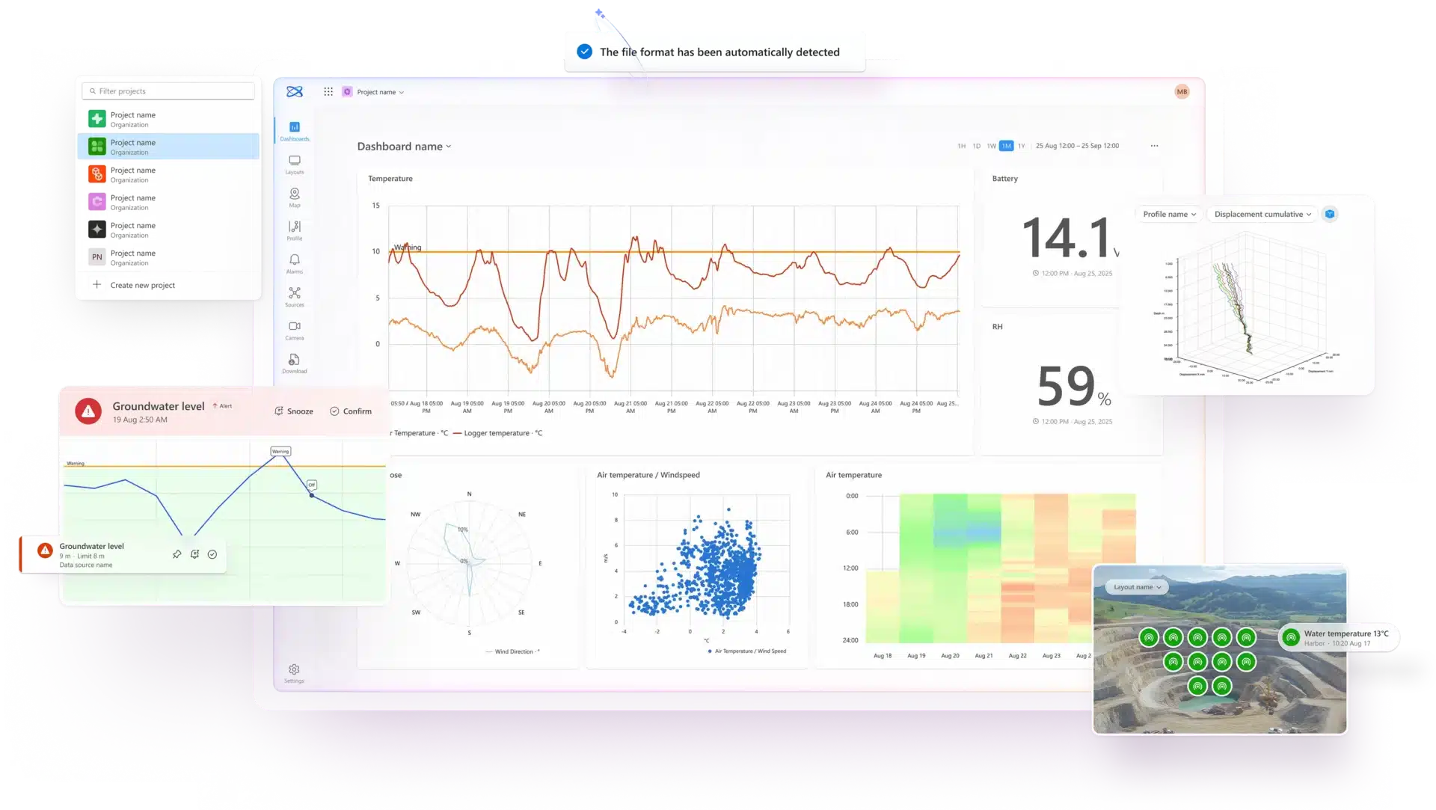The width and height of the screenshot is (1436, 810).
Task: Open the Profile sidebar icon
Action: (x=295, y=227)
